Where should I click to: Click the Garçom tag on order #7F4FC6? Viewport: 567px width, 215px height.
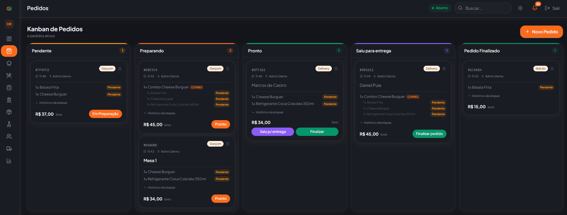[107, 69]
